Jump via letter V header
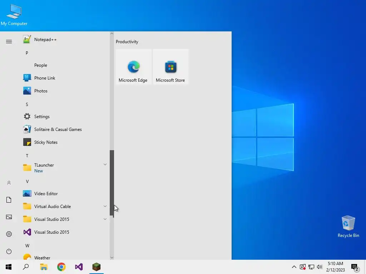This screenshot has height=274, width=366. (x=27, y=182)
